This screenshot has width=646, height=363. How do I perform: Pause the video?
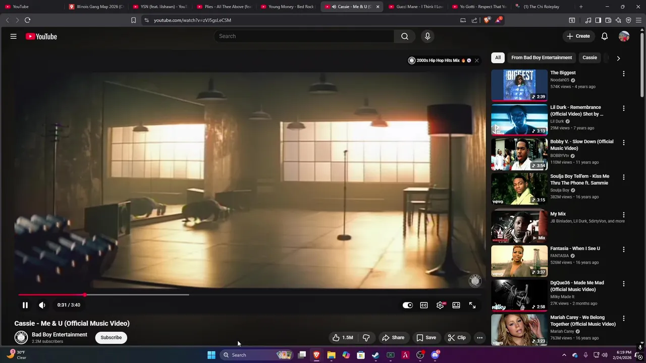[x=25, y=305]
